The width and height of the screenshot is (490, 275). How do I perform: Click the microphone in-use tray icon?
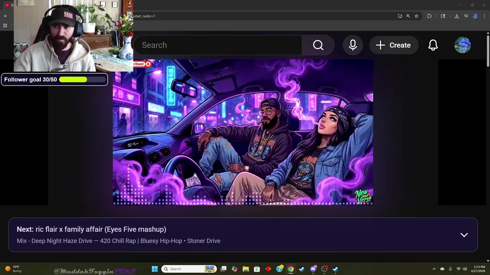[x=450, y=269]
